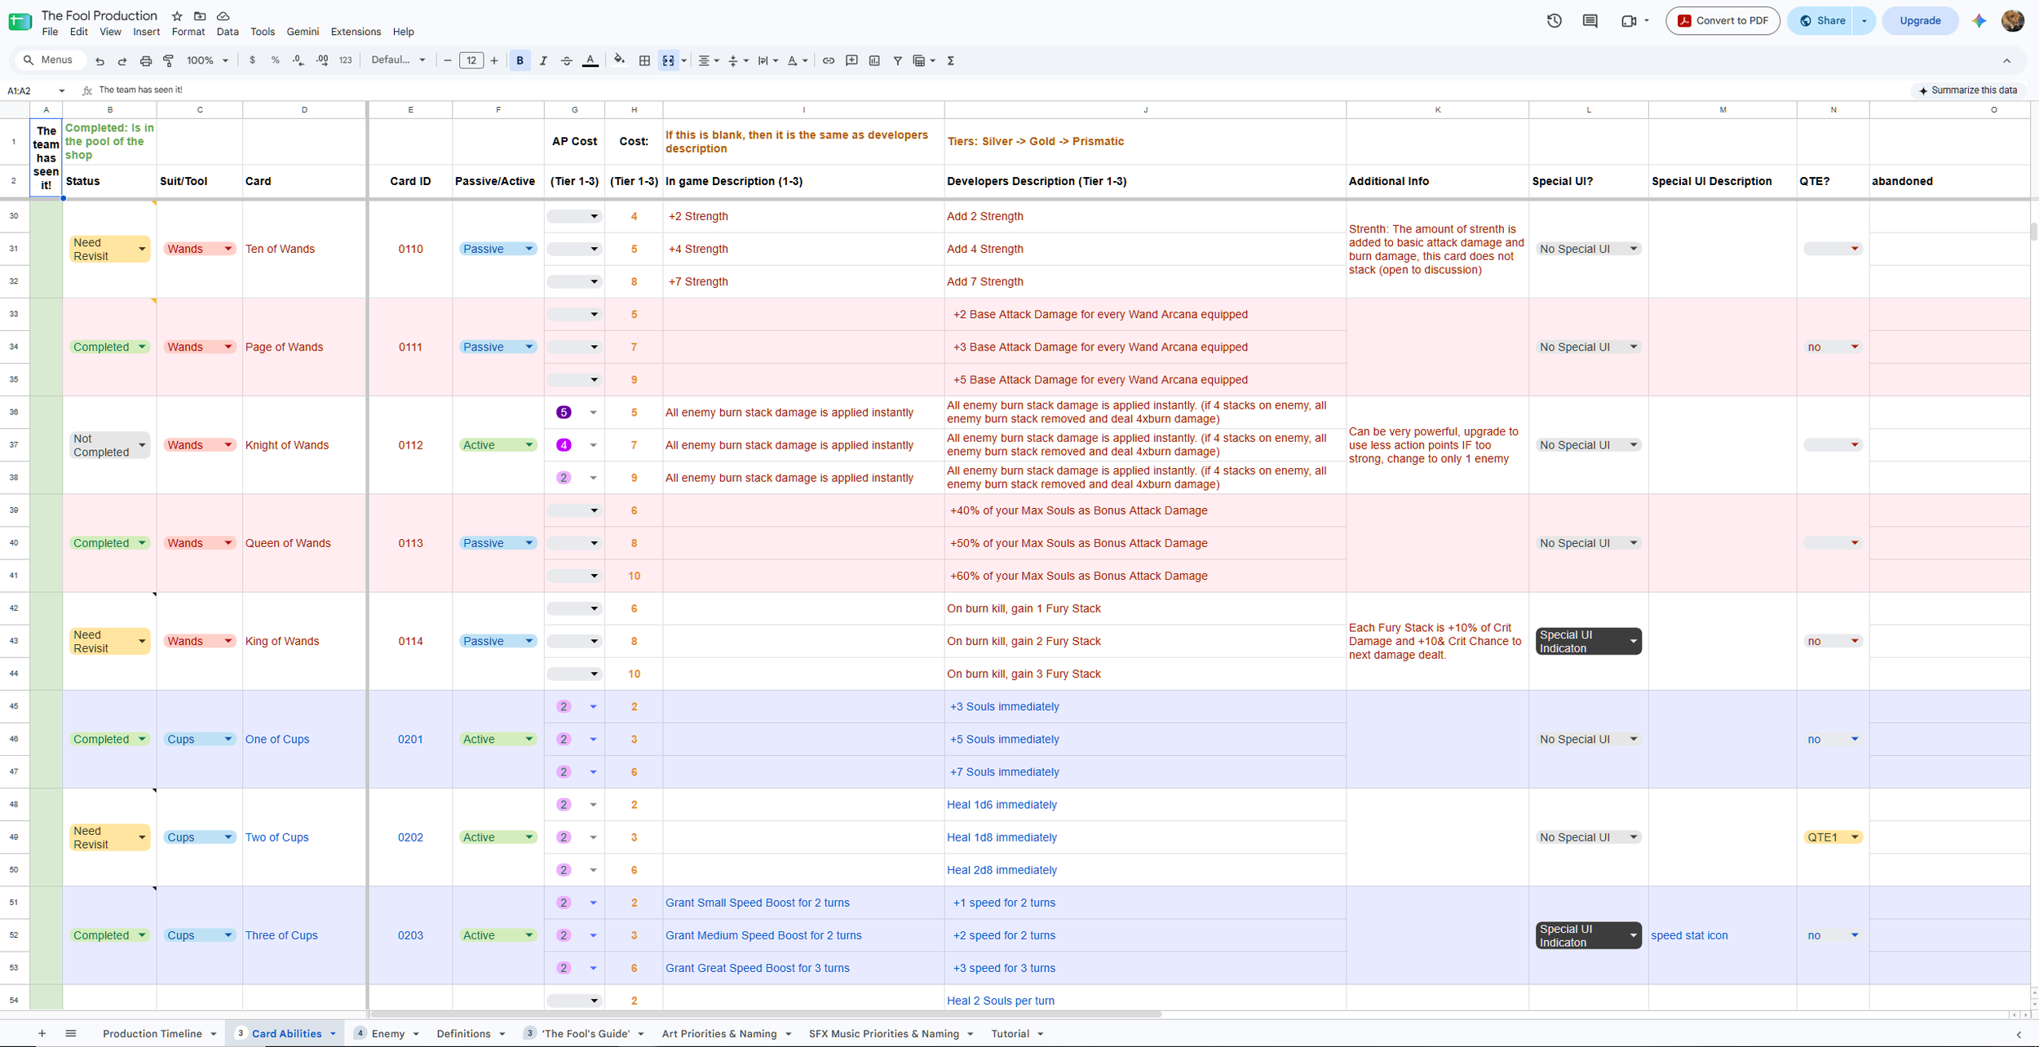
Task: Open the borders tool
Action: click(644, 60)
